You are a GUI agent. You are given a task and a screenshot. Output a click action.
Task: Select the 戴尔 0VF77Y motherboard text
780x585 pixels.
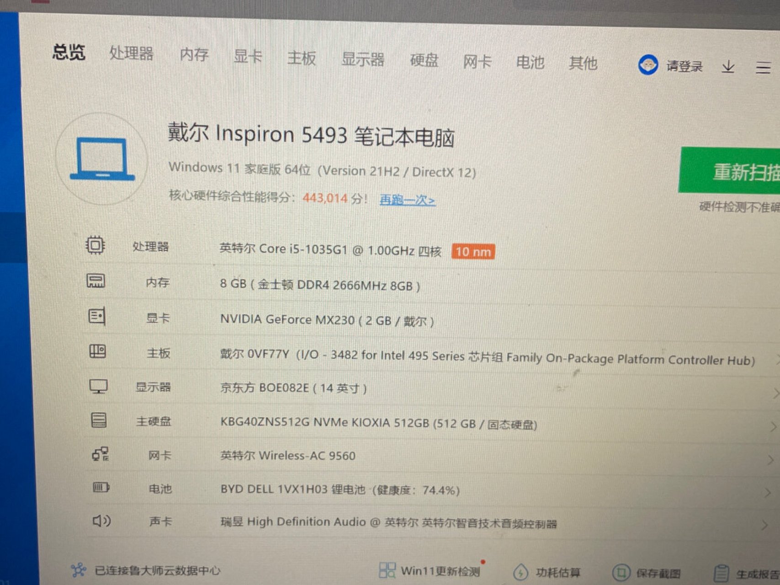coord(488,357)
